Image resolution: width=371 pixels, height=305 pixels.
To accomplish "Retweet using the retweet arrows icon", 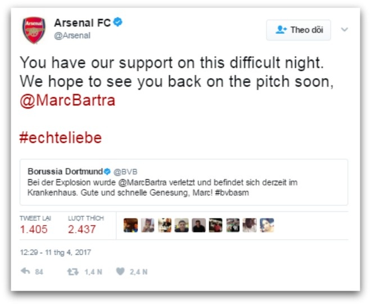I will pos(73,272).
